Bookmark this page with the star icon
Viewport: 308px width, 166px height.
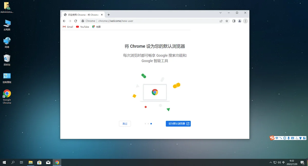(x=227, y=21)
